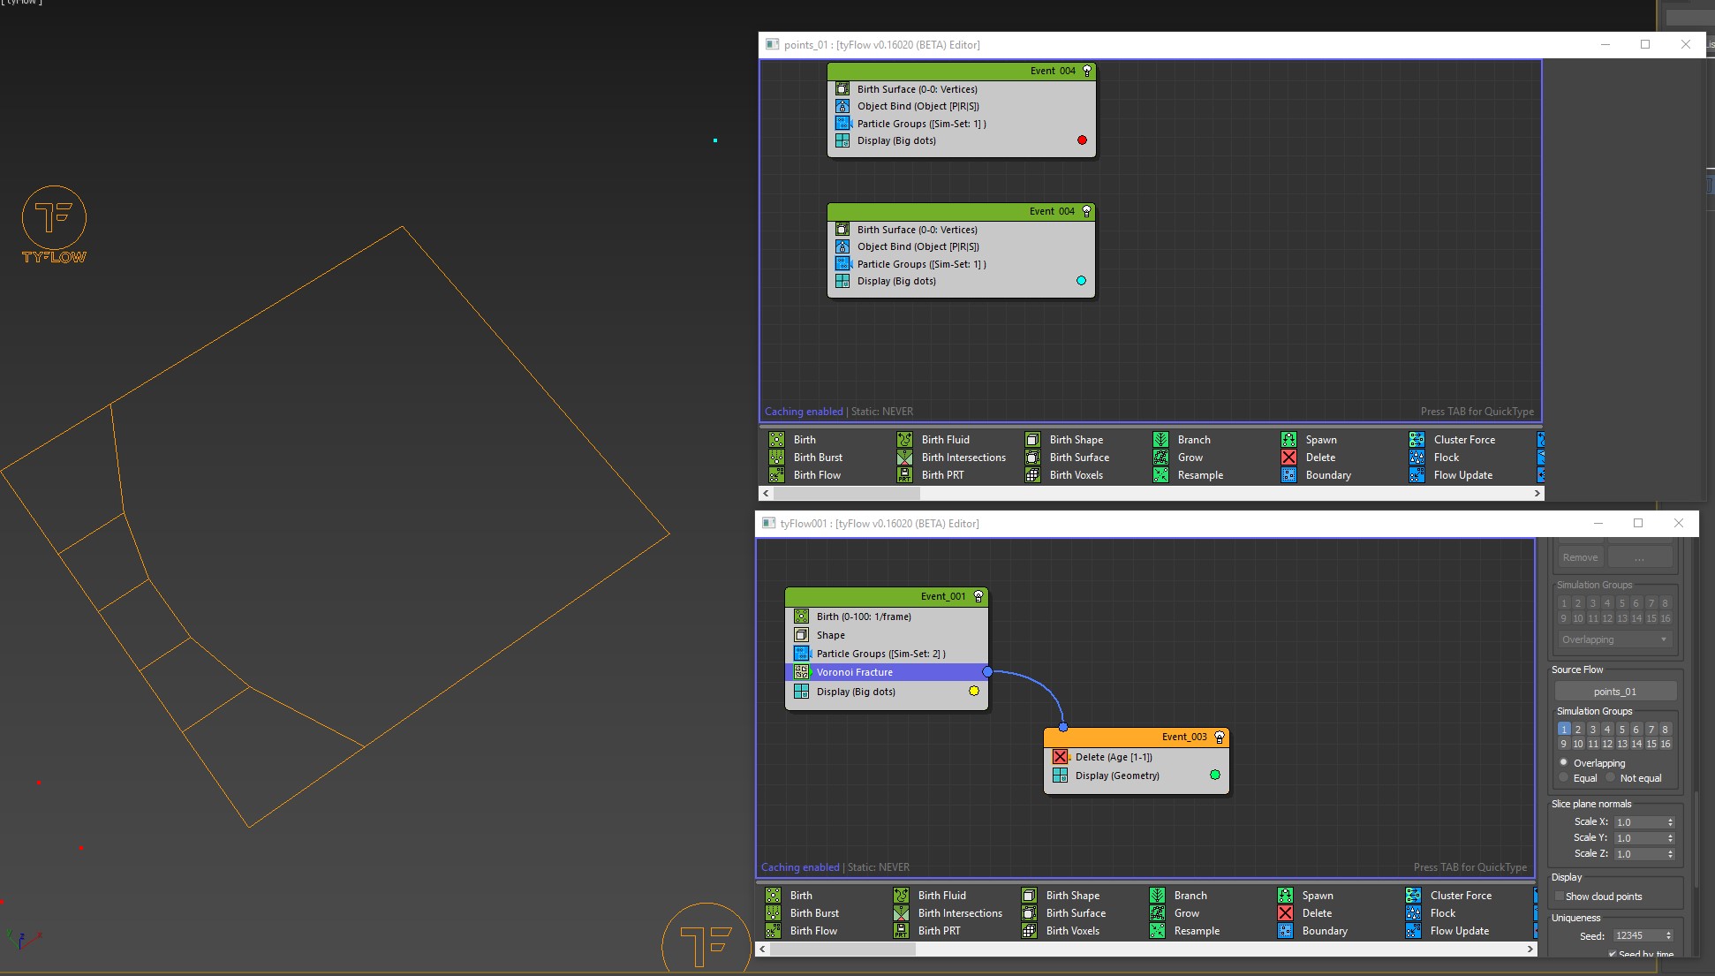Screen dimensions: 1715x976
Task: Click left scroll arrow in tyFlow001 depot
Action: click(x=762, y=949)
